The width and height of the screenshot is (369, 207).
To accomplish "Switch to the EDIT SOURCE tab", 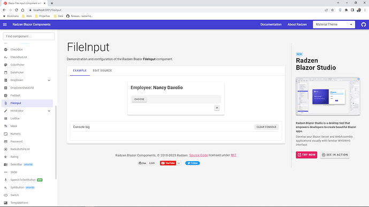I will point(102,70).
